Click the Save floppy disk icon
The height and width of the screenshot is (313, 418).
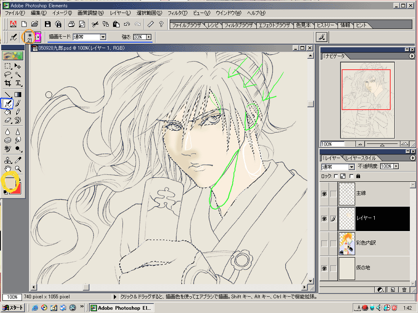48,24
